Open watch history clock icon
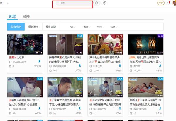Viewport: 176px width, 121px height. [x=105, y=3]
